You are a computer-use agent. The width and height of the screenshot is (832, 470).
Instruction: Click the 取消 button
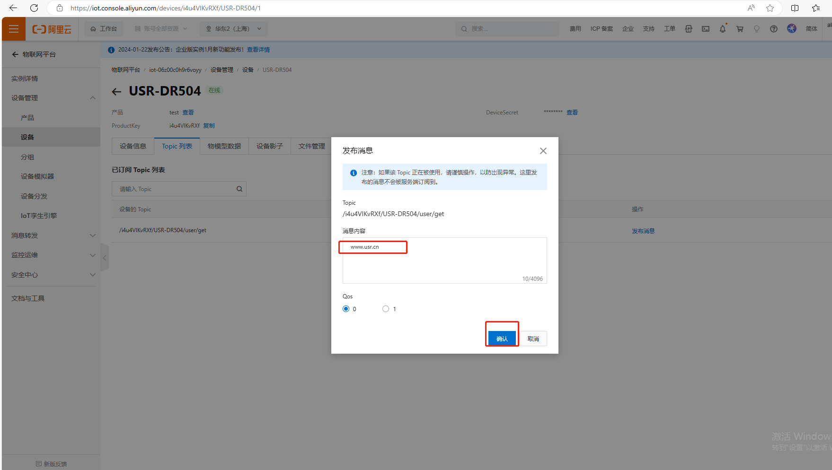[533, 339]
